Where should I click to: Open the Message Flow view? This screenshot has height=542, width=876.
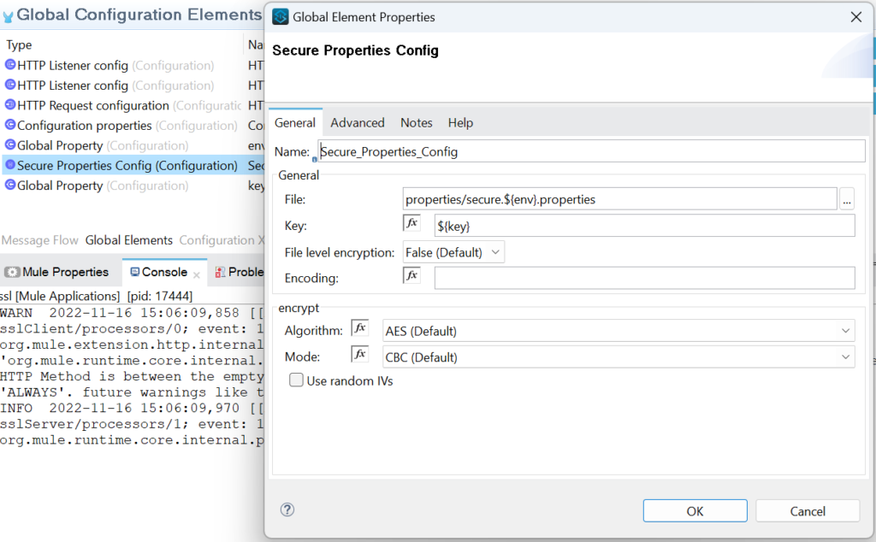pyautogui.click(x=39, y=240)
